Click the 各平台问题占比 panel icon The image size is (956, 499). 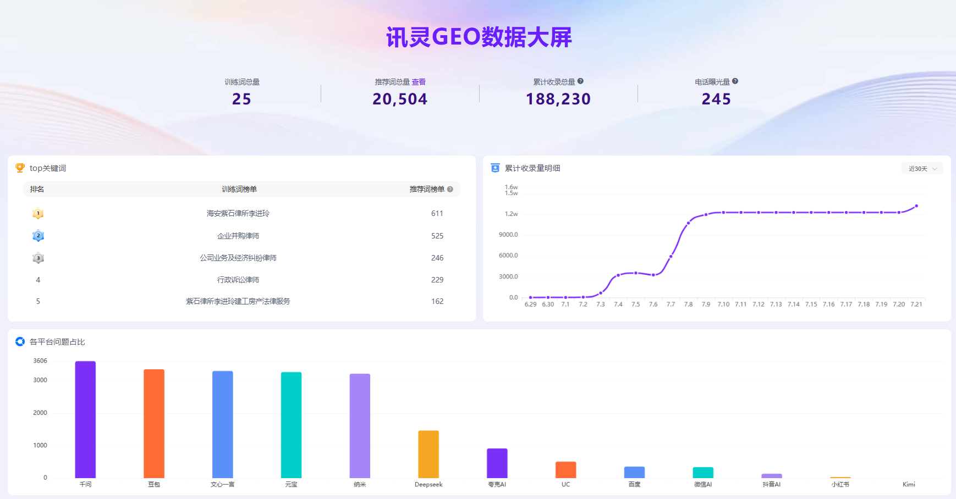point(20,341)
